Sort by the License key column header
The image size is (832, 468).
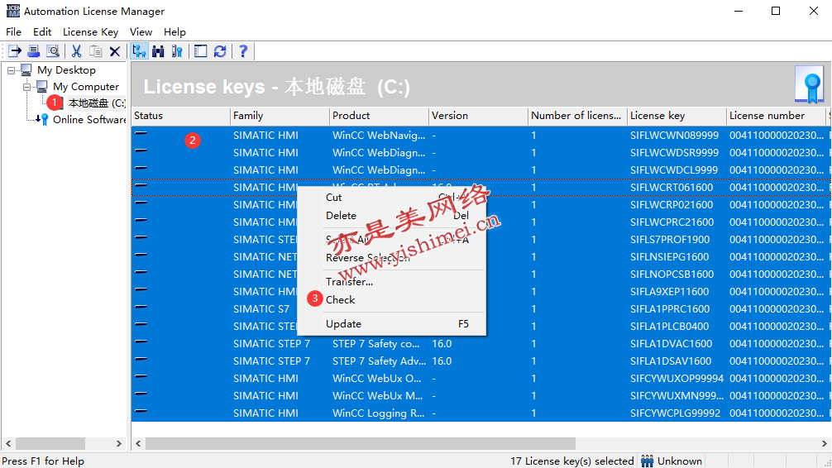tap(677, 116)
